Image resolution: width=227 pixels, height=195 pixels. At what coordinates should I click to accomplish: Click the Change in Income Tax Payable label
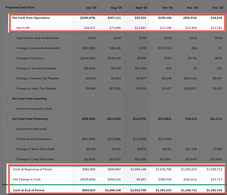click(x=38, y=78)
